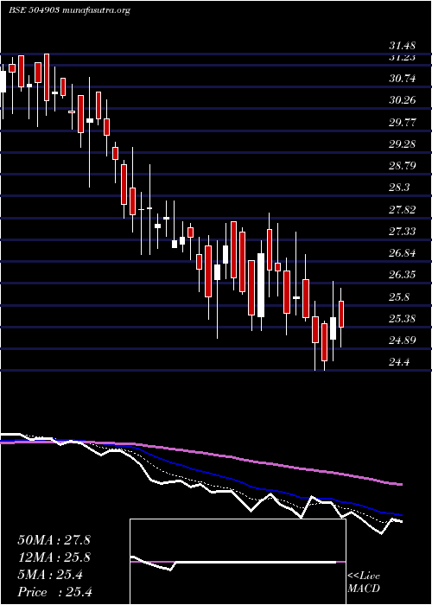This screenshot has width=432, height=605.
Task: Click the 'Price : 25.4' value text
Action: pos(54,592)
